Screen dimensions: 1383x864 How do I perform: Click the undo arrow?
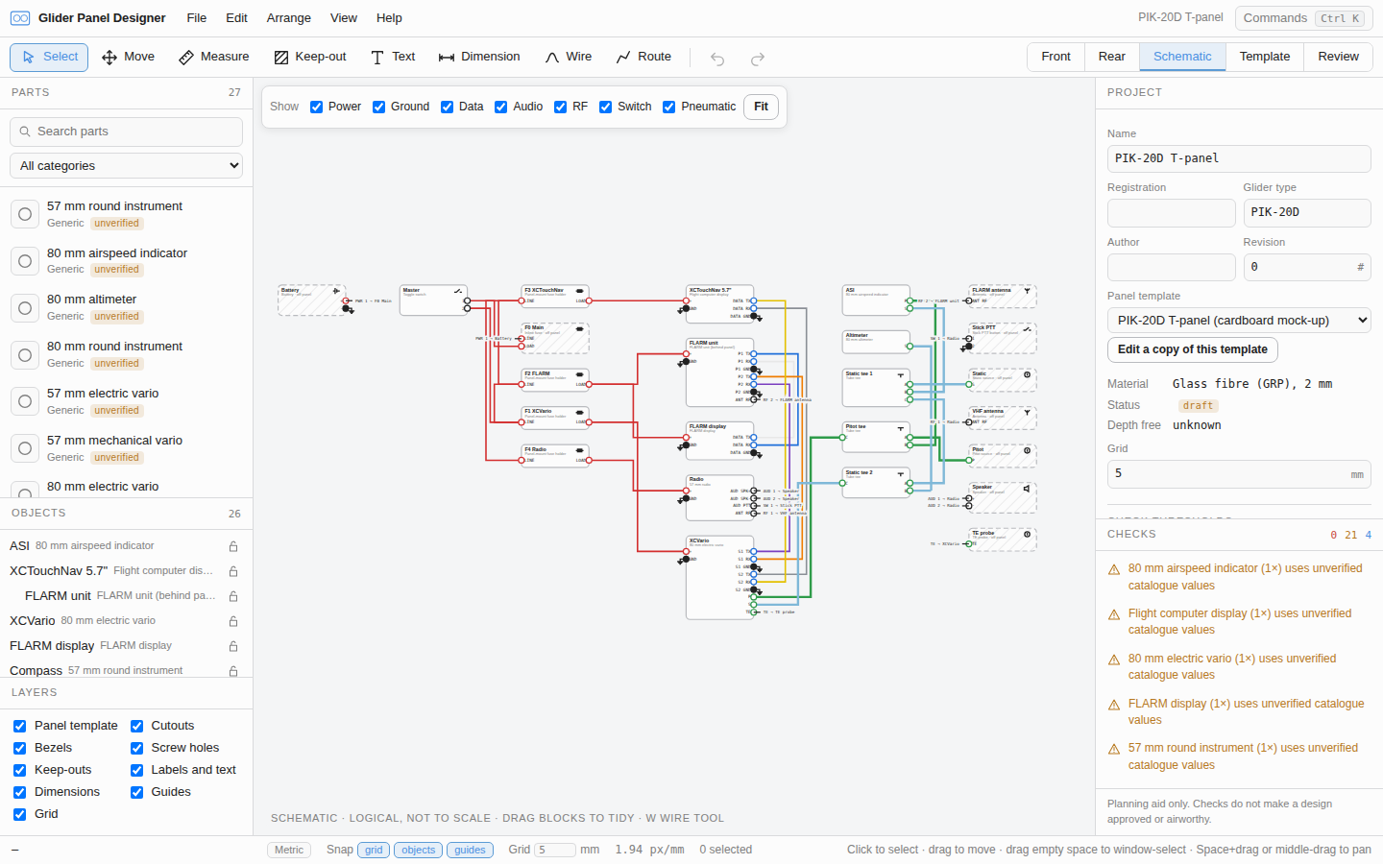[x=717, y=59]
